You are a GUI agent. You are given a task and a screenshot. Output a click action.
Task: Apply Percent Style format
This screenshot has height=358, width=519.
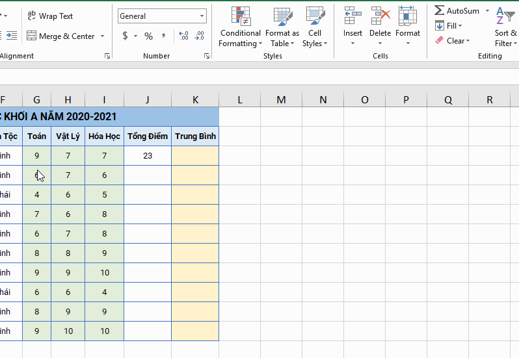[x=149, y=36]
